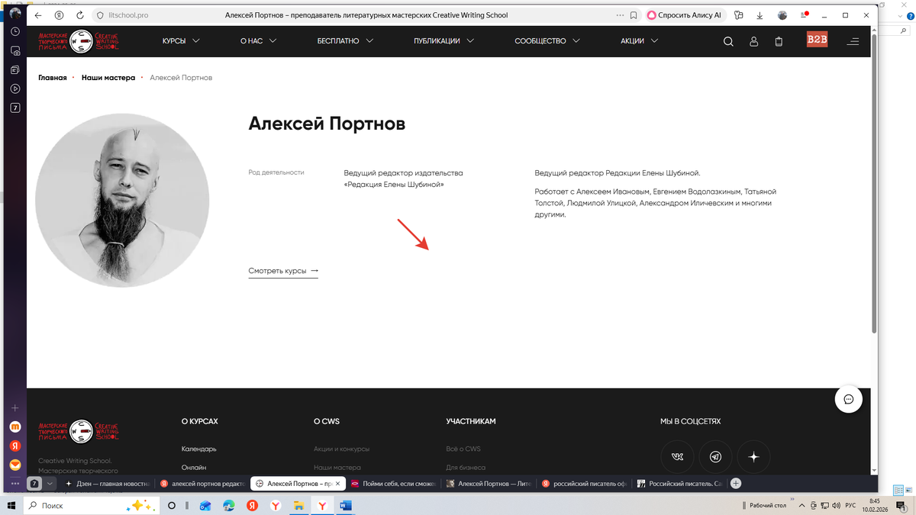Launch Microsoft Word from the taskbar

[x=346, y=505]
